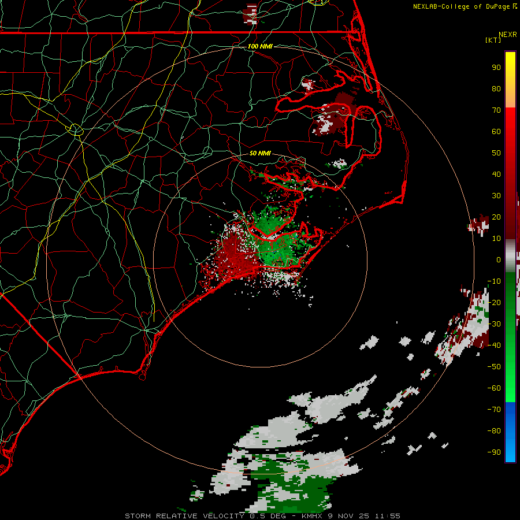Click the 11:55 timestamp in the caption
520x520 pixels.
coord(388,516)
